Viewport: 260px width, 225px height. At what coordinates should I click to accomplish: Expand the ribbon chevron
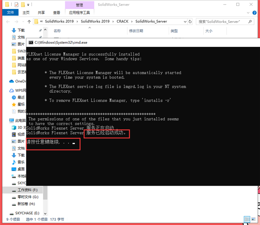click(248, 13)
